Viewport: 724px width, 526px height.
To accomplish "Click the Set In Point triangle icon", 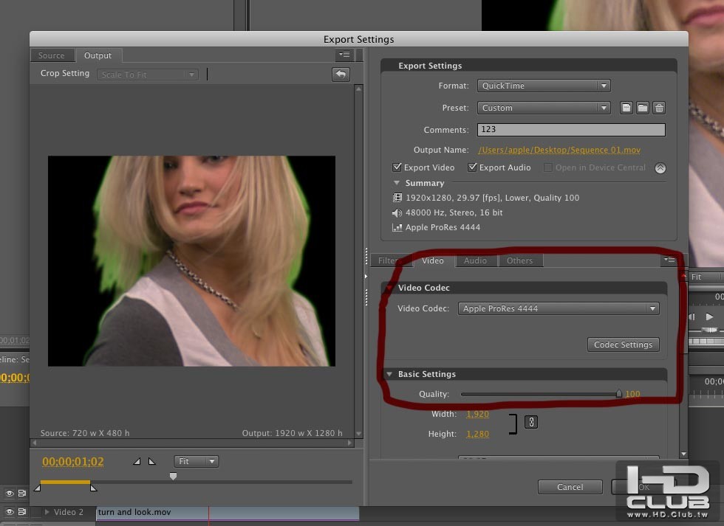I will [x=137, y=461].
